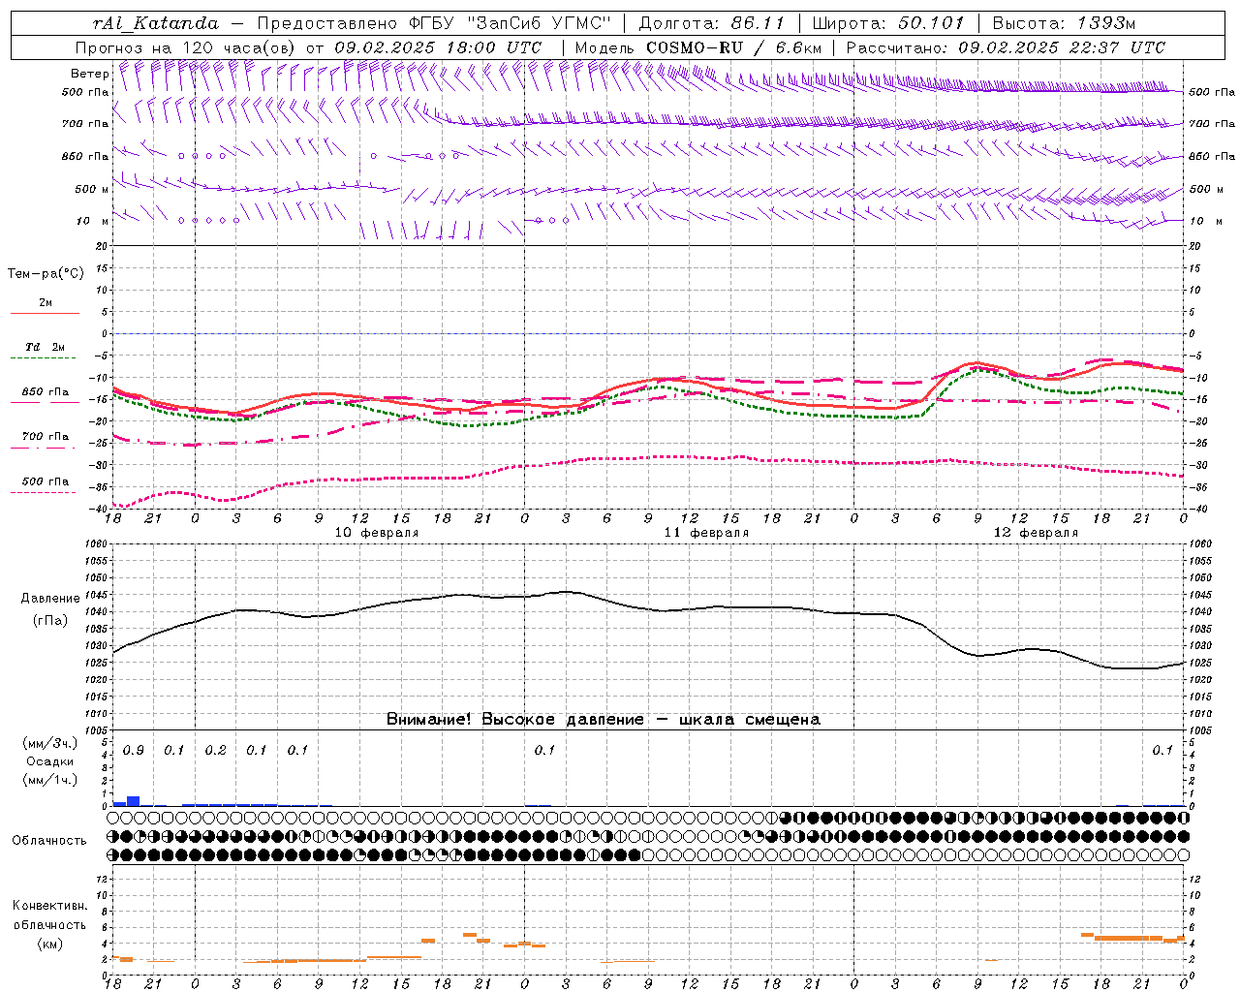Click the (мм/1ч.) precipitation unit label
Screen dimensions: 1240x992
[x=49, y=779]
